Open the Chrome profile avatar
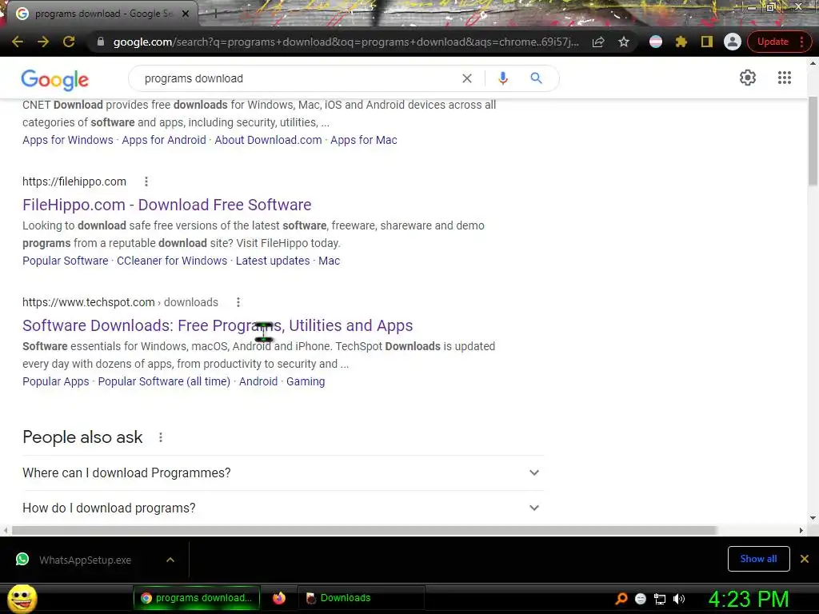 click(733, 42)
